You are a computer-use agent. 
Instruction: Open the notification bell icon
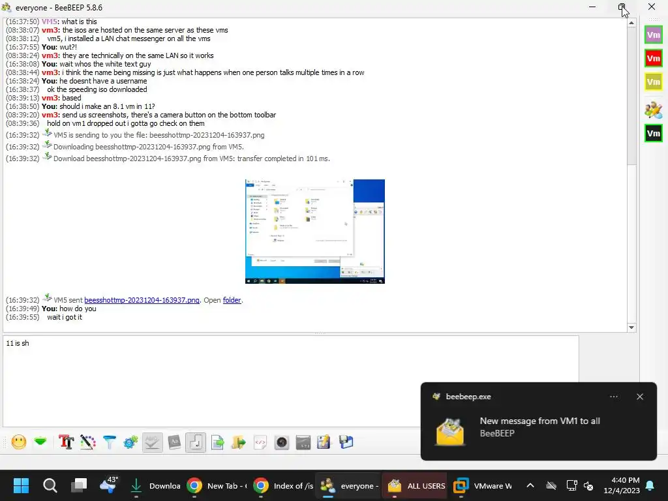click(x=650, y=485)
